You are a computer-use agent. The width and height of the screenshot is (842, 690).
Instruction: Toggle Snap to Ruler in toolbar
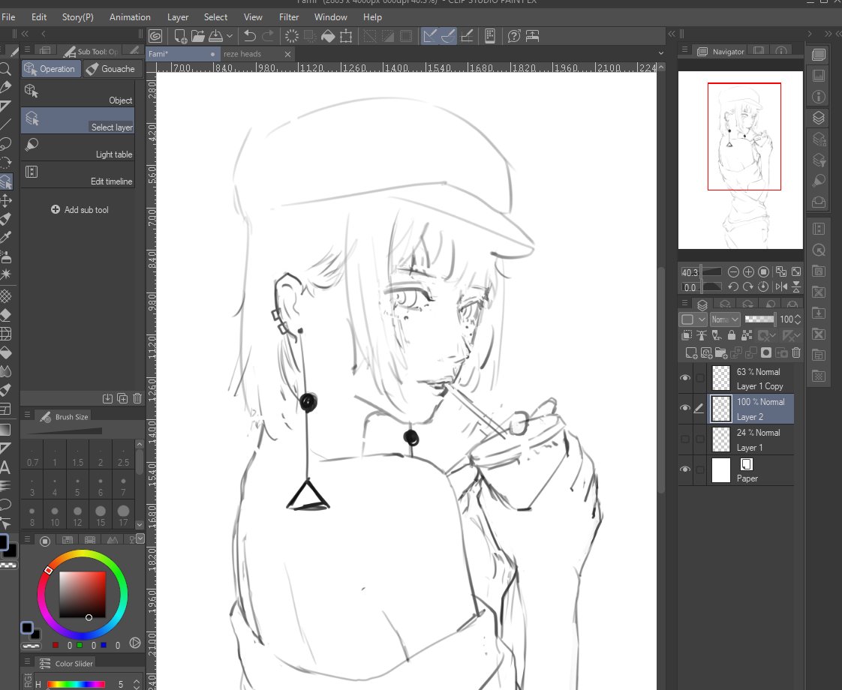(429, 36)
